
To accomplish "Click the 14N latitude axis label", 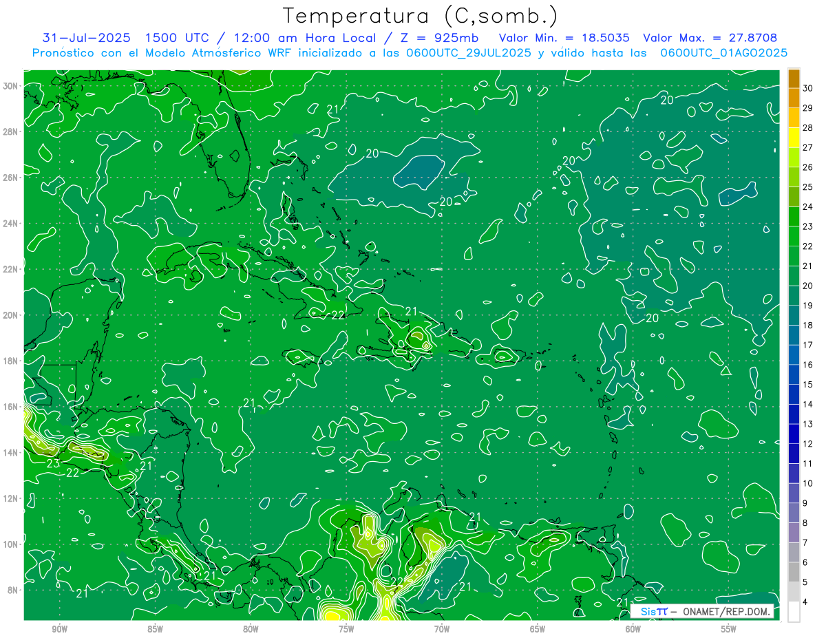I will (x=10, y=452).
